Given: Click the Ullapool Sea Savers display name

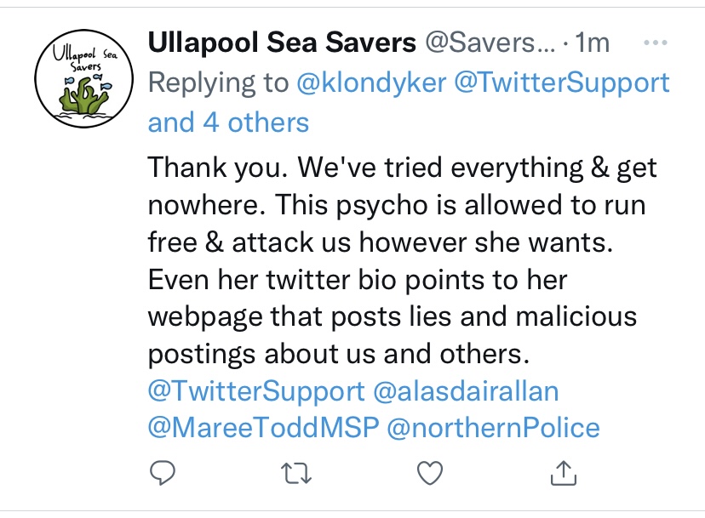Looking at the screenshot, I should 282,43.
